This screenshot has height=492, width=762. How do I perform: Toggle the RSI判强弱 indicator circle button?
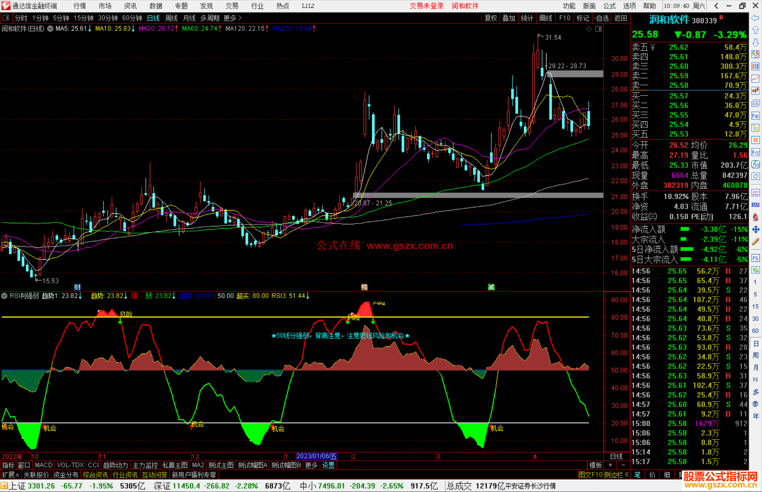pos(5,296)
